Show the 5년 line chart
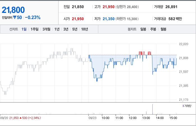196x126 pixels. (x=75, y=29)
